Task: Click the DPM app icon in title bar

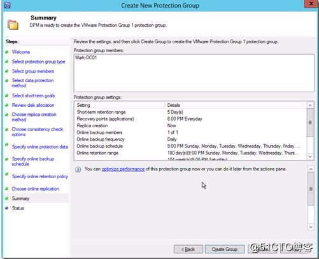Action: 7,5
